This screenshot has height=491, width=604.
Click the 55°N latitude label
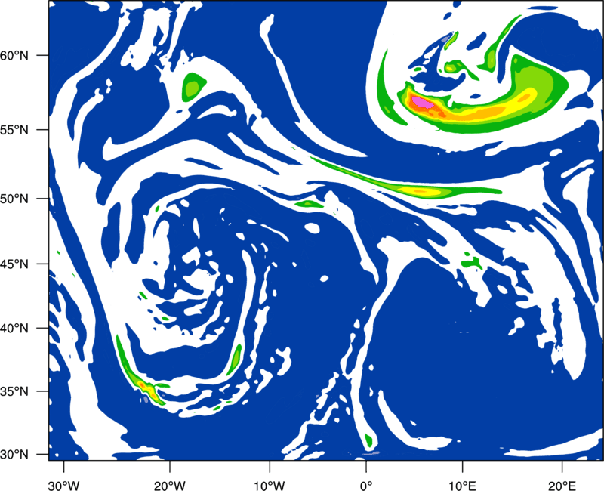coord(14,130)
